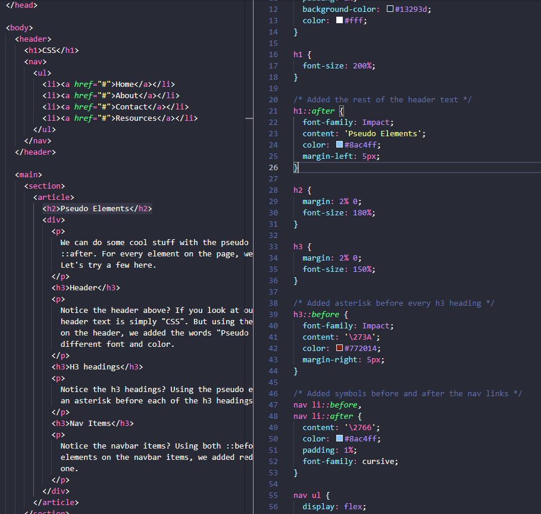This screenshot has width=541, height=514.
Task: Click the 'font-size: 200%' declaration
Action: [339, 65]
